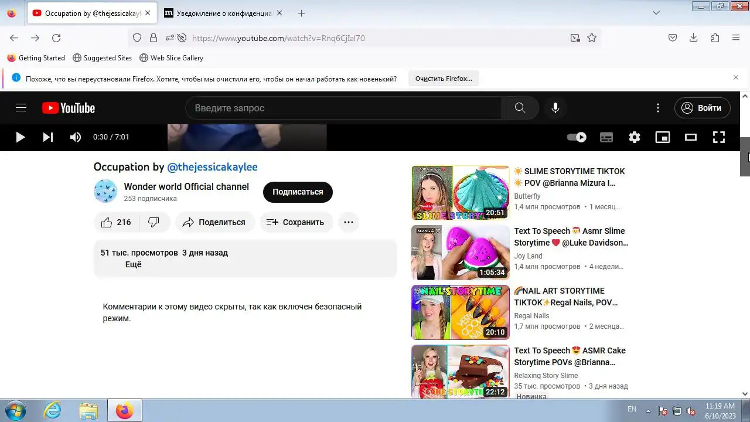Viewport: 750px width, 422px height.
Task: Click the search magnifier button
Action: 520,108
